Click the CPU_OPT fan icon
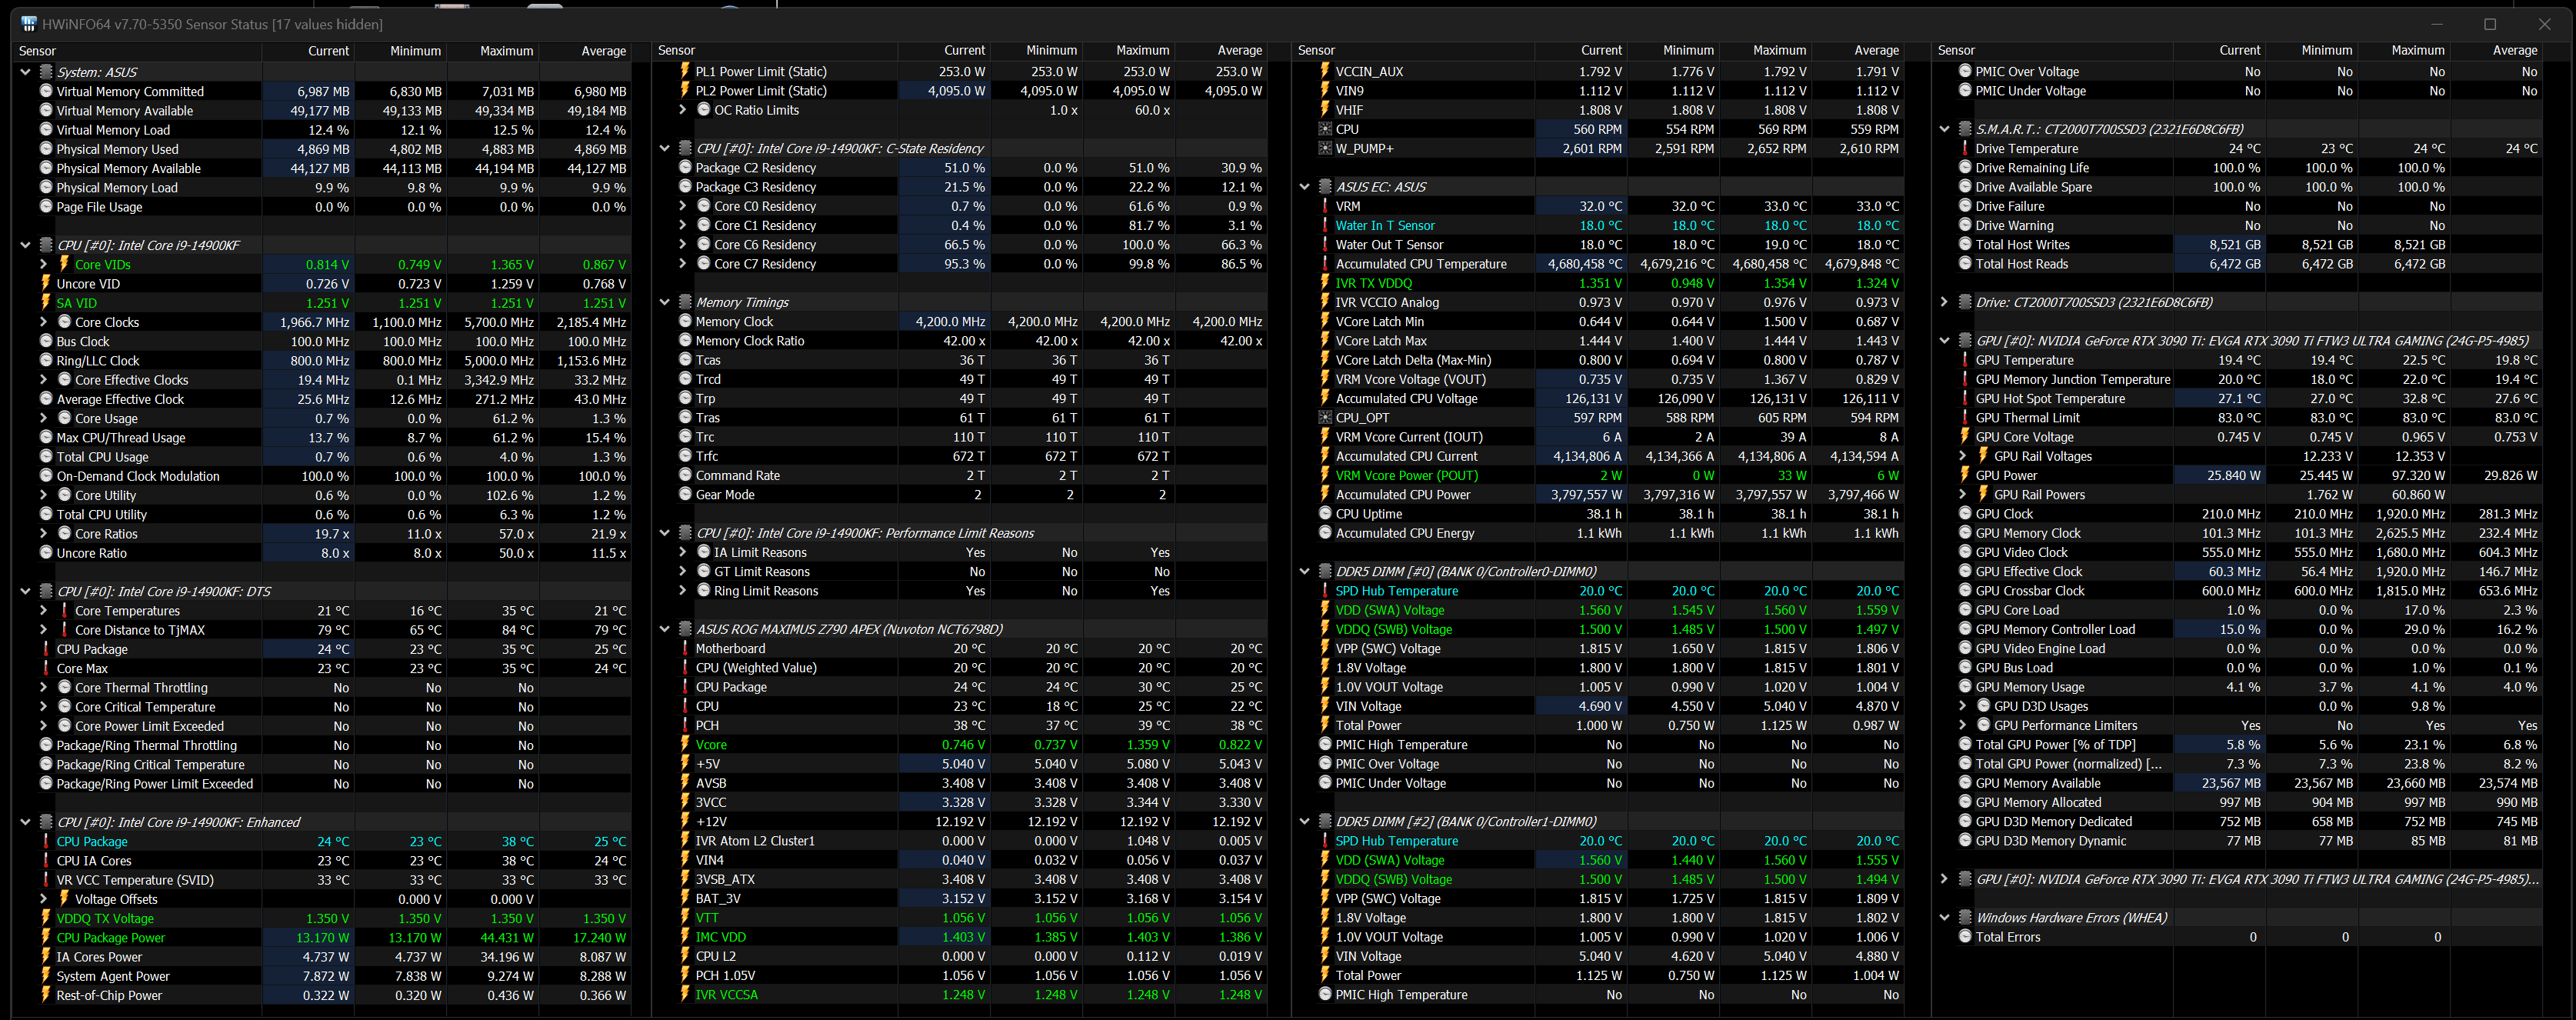 tap(1325, 418)
